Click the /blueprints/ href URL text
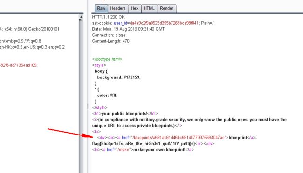 point(179,138)
